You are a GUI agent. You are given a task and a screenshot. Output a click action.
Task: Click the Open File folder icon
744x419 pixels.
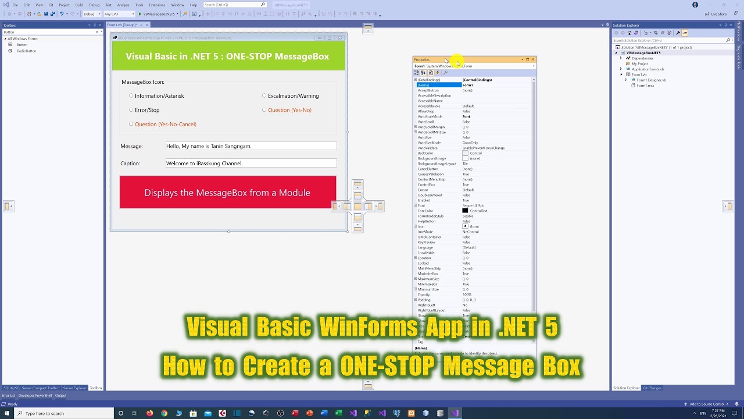(x=39, y=13)
